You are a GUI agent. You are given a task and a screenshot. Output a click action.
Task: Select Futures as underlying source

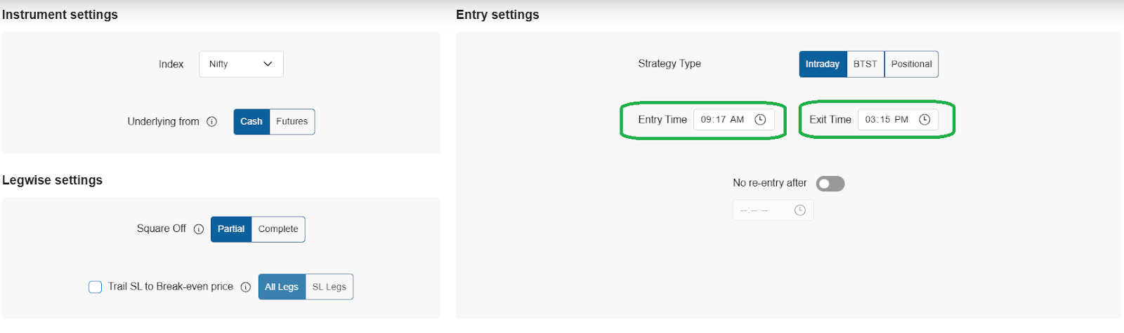click(292, 122)
